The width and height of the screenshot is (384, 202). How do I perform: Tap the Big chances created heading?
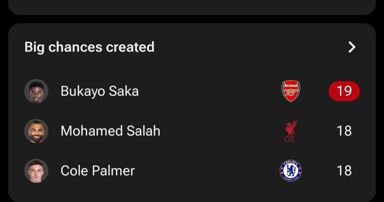[89, 47]
